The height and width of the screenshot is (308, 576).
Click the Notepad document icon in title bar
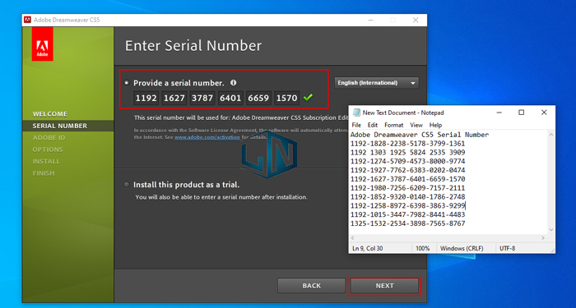click(x=356, y=113)
